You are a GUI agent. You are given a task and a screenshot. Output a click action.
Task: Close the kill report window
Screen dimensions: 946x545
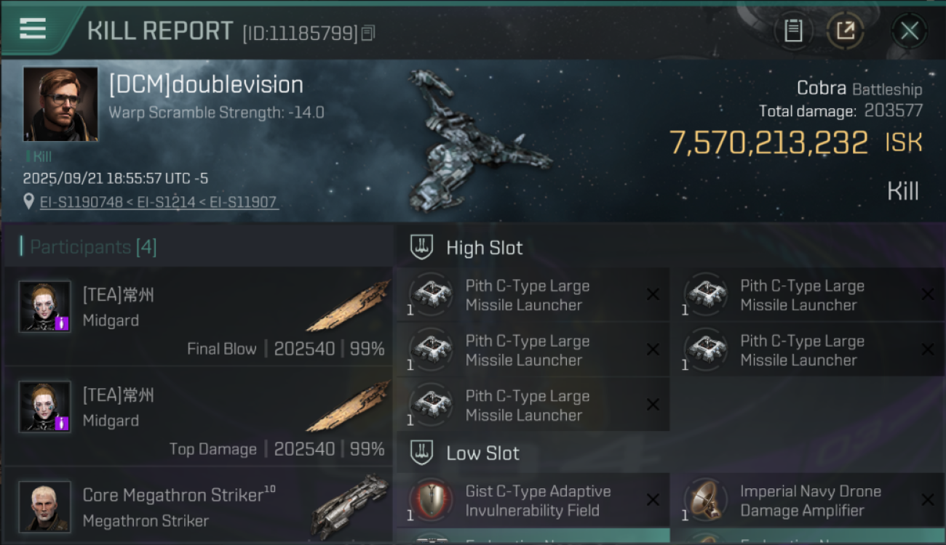pyautogui.click(x=909, y=31)
